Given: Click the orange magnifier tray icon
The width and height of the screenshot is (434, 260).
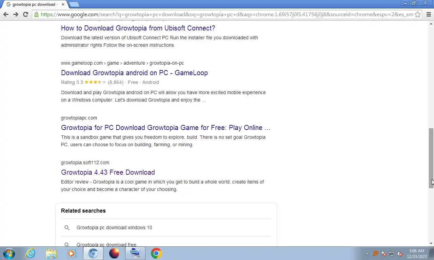Looking at the screenshot, I should [x=375, y=254].
